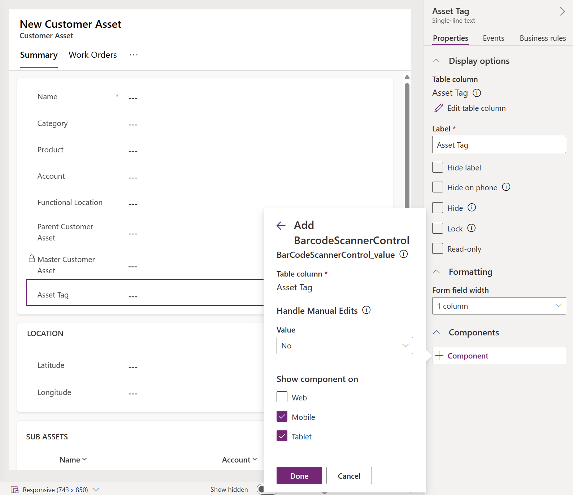The image size is (573, 495).
Task: Click the pencil icon for Edit table column
Action: pyautogui.click(x=439, y=108)
